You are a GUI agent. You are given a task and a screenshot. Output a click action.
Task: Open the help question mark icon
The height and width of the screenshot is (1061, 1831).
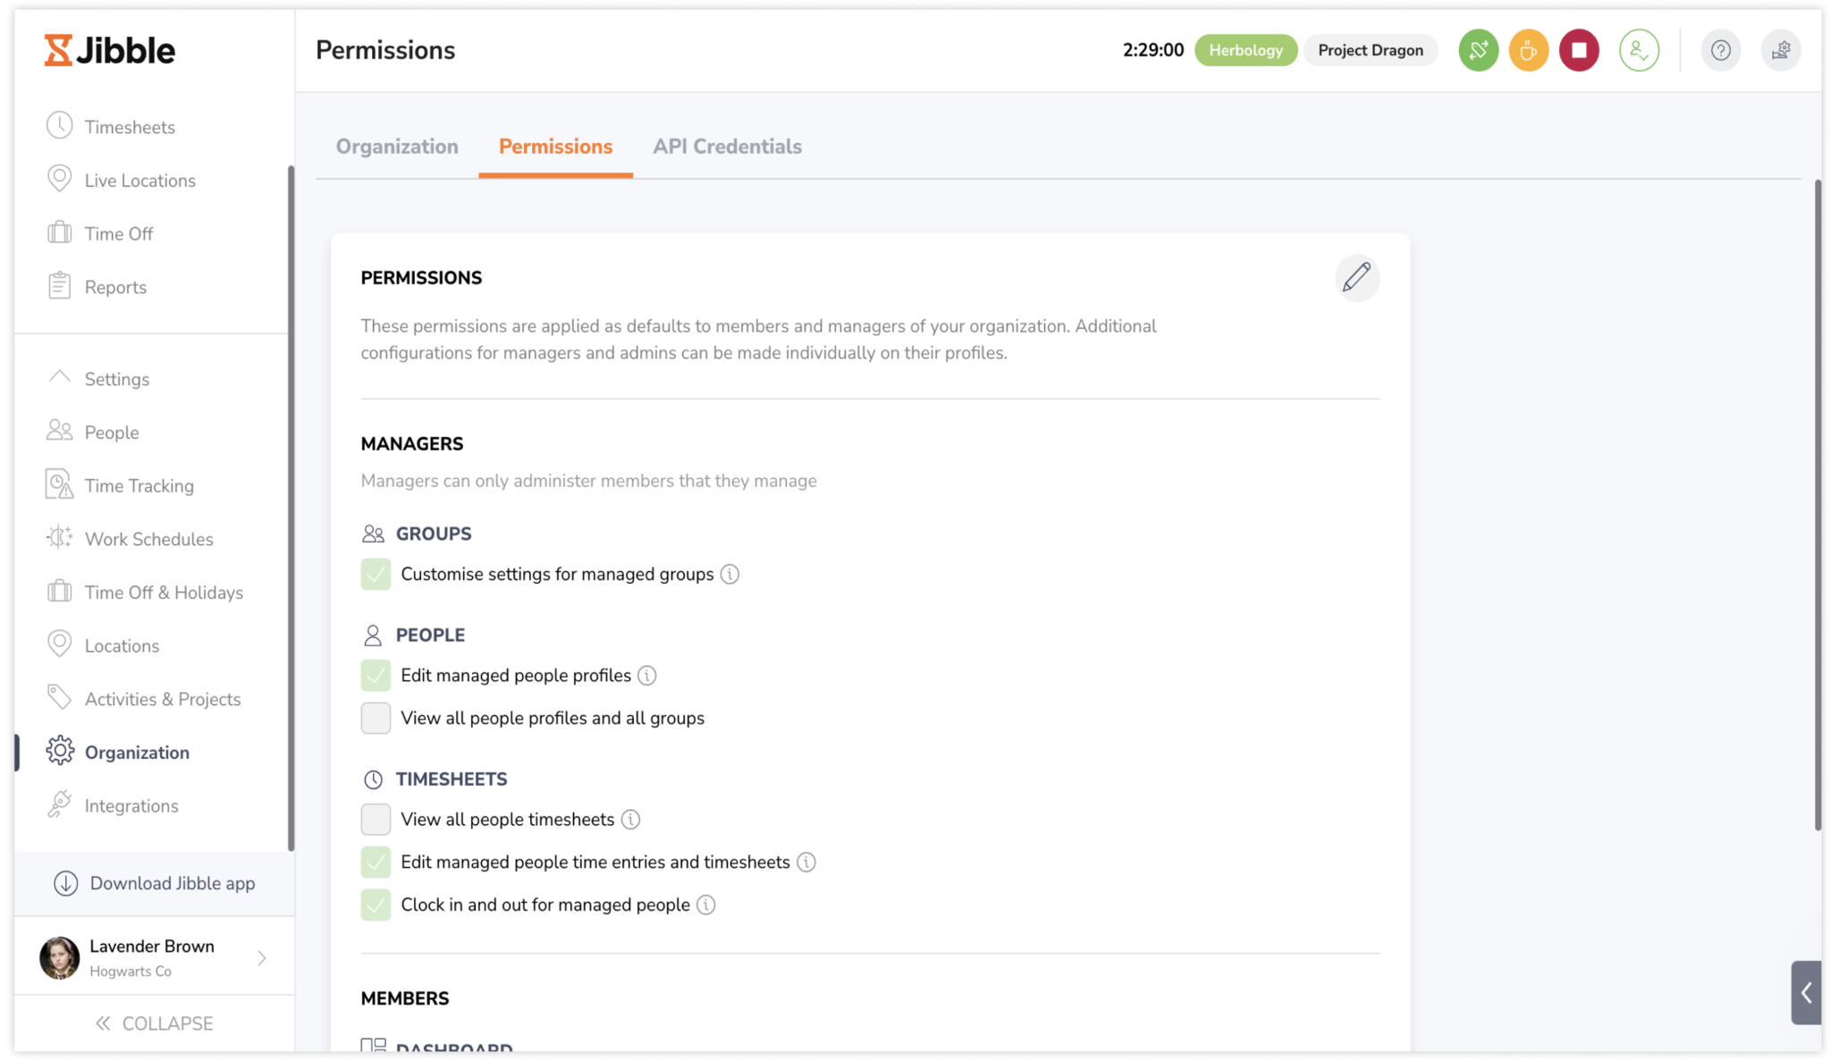[1721, 50]
